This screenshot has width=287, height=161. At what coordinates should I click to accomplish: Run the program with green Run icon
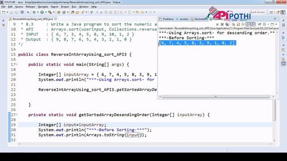pyautogui.click(x=42, y=12)
